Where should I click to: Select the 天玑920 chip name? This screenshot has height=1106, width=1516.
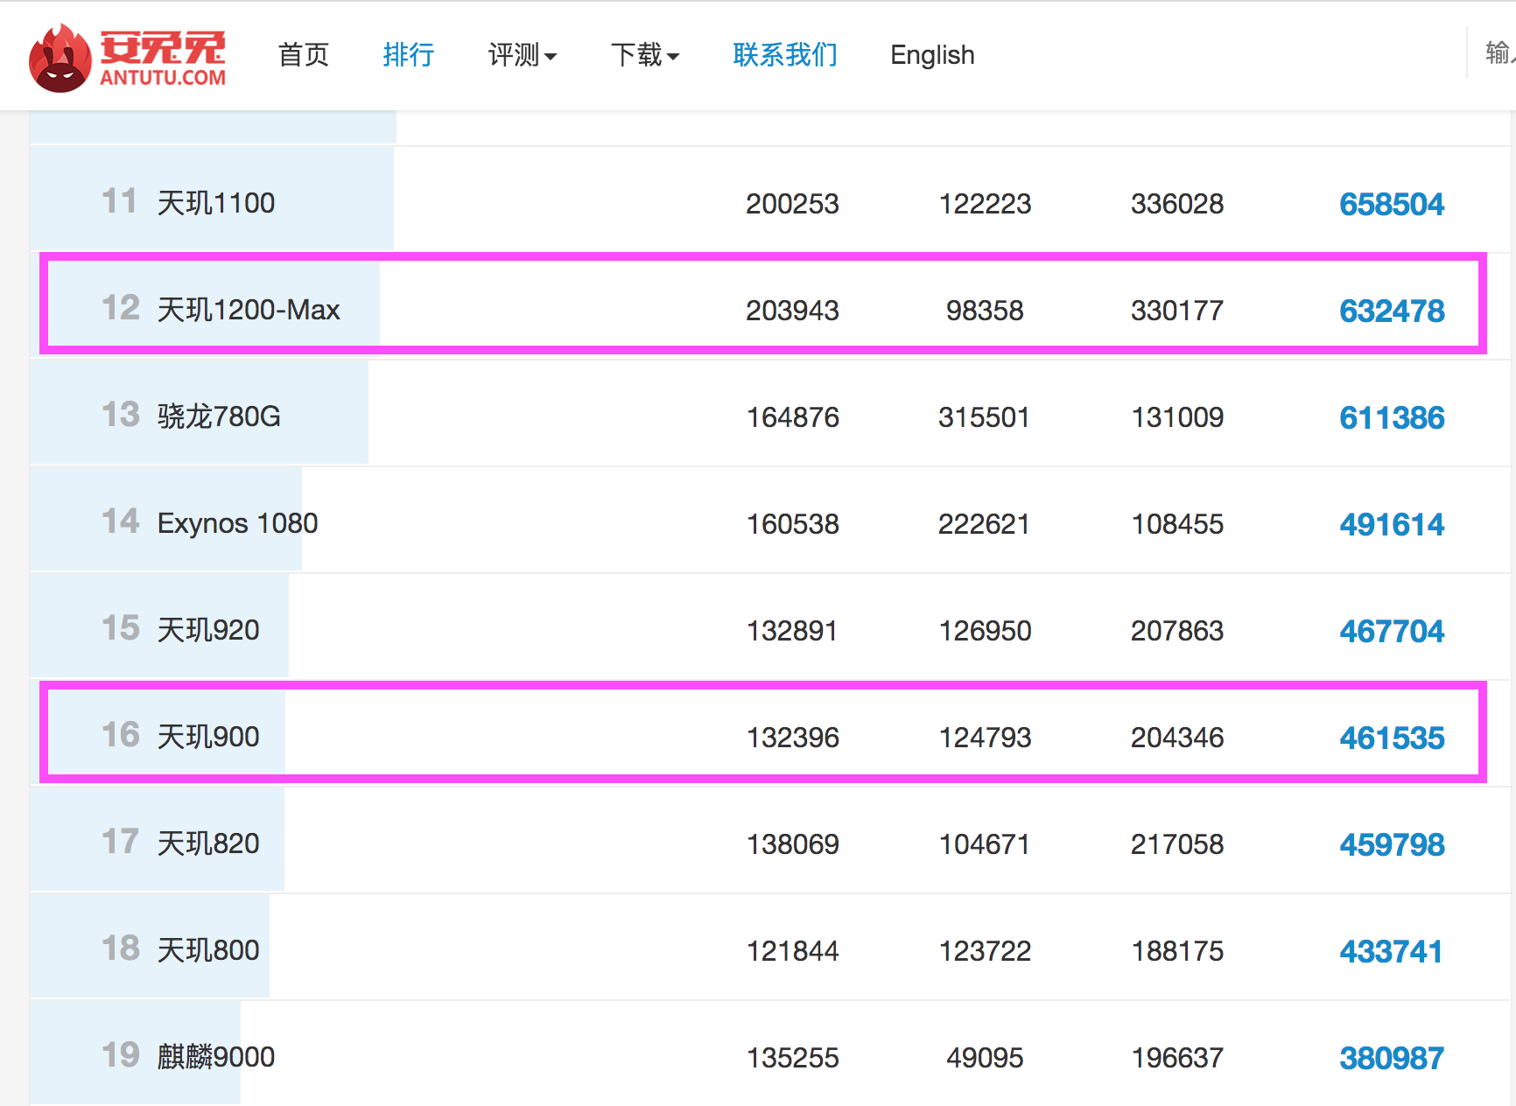(x=208, y=630)
